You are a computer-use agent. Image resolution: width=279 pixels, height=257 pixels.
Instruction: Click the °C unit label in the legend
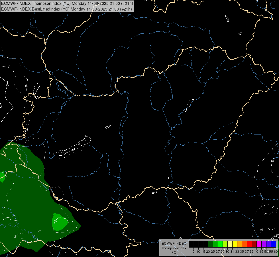point(174,253)
